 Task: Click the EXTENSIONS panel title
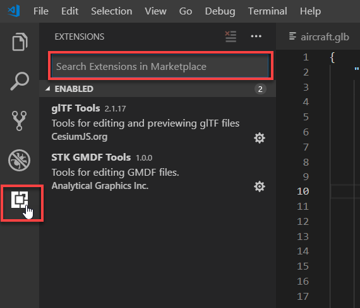80,37
